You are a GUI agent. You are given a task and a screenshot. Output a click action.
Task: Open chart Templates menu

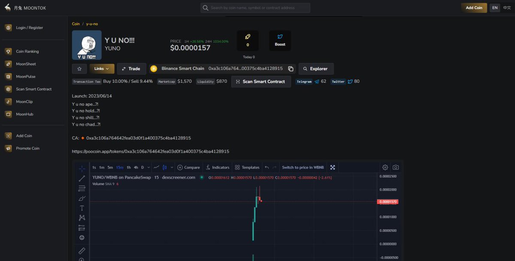point(247,168)
